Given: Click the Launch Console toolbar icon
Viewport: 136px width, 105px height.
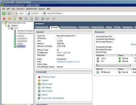Looking at the screenshot, I should point(43,19).
